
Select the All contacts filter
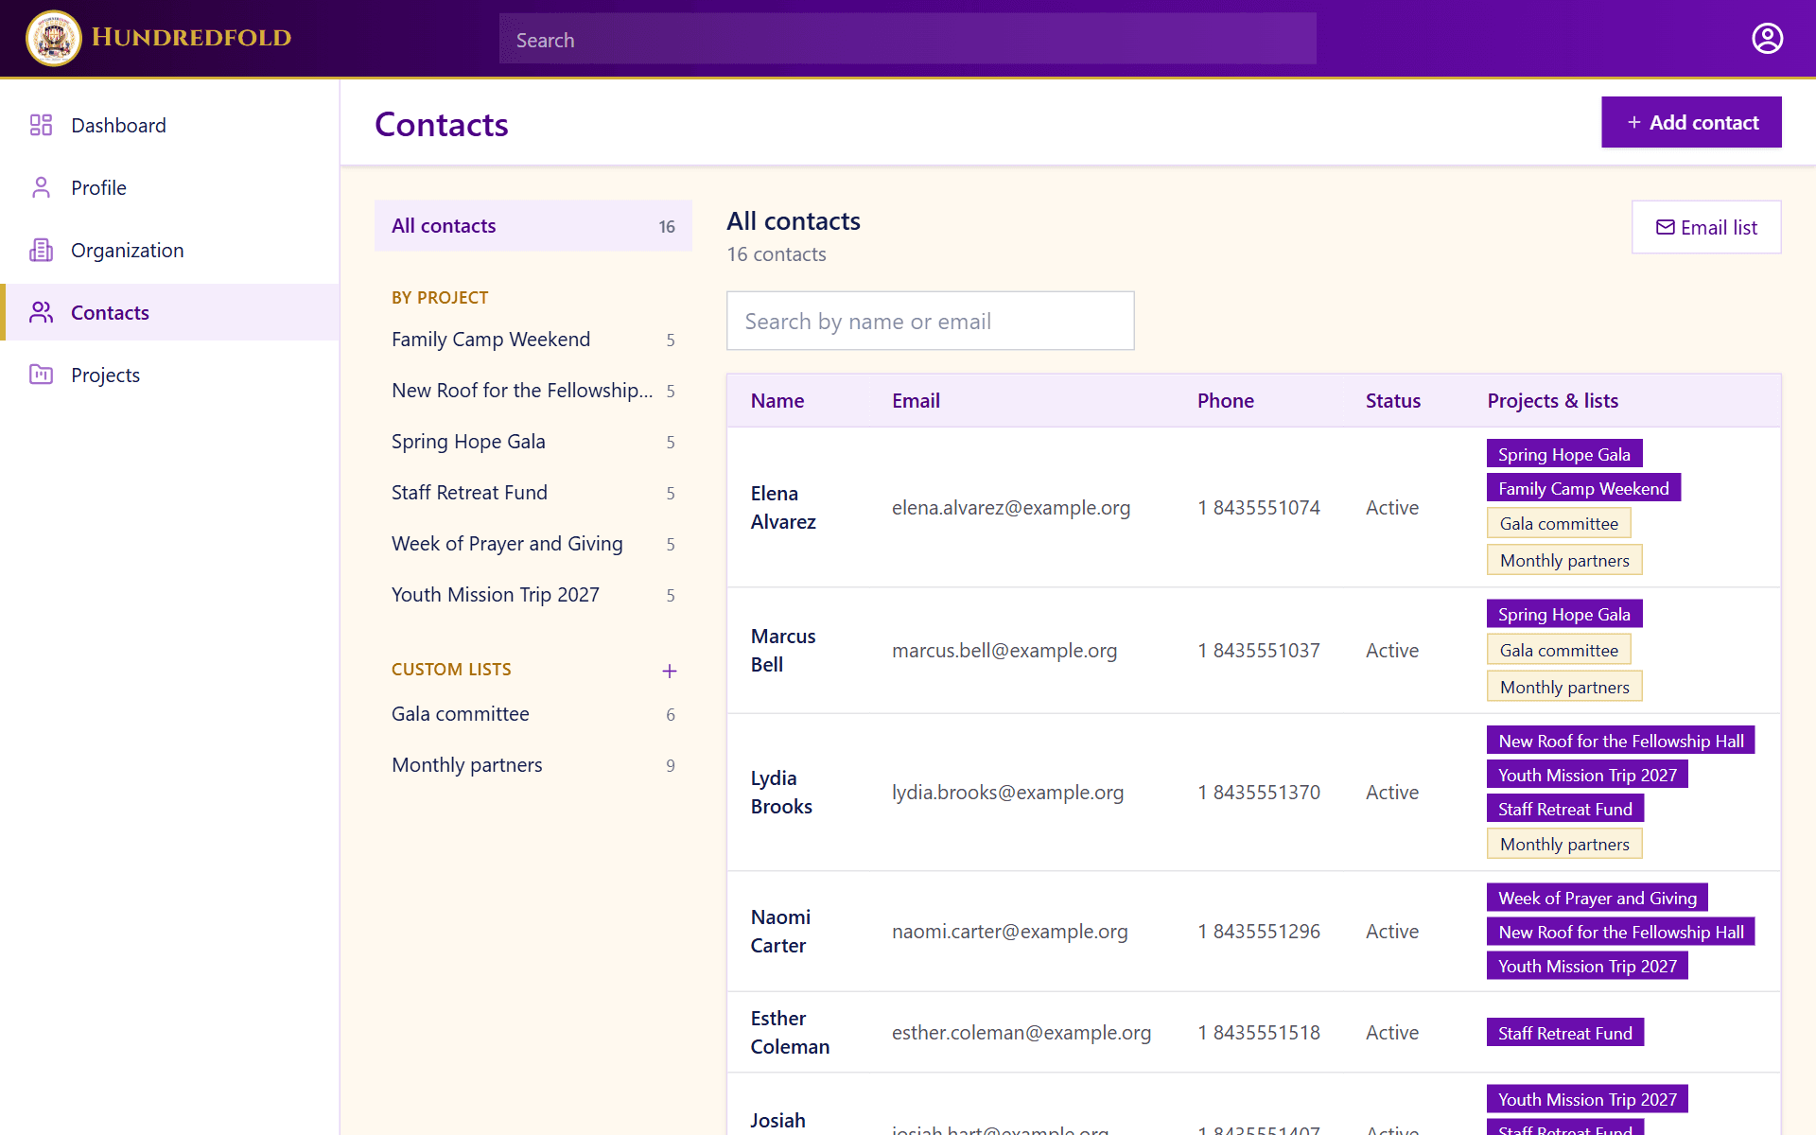coord(533,225)
